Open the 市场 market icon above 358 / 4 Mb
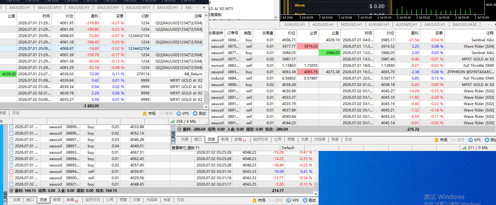This screenshot has height=205, width=496. pyautogui.click(x=144, y=113)
